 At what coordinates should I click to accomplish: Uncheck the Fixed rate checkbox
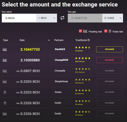click(106, 31)
